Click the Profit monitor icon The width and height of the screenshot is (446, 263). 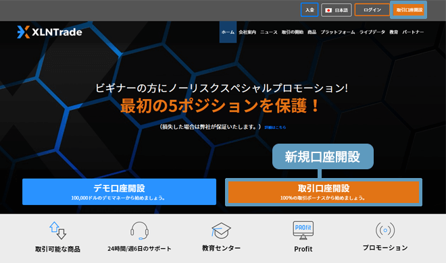click(303, 231)
